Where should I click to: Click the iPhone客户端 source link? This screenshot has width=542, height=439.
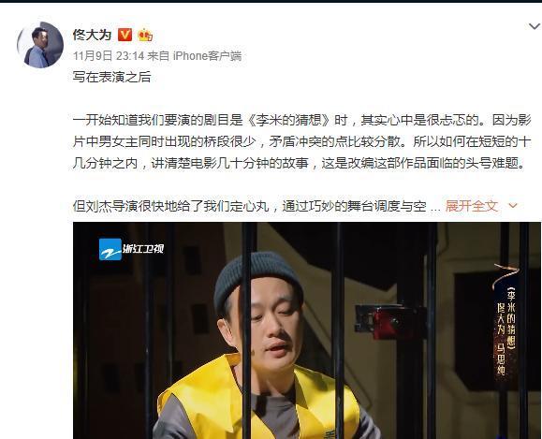coord(207,55)
